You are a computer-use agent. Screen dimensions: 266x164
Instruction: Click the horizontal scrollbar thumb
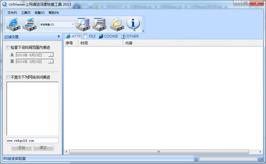tap(159, 152)
